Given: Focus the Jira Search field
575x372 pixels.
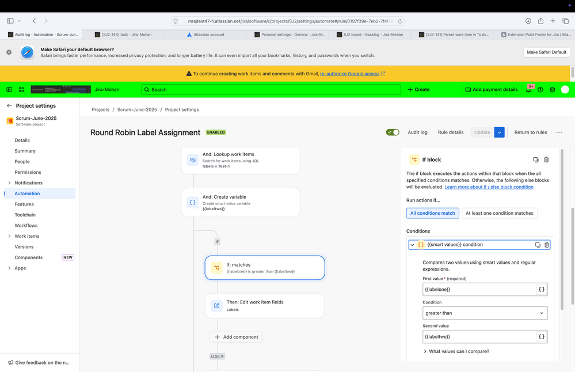Looking at the screenshot, I should pyautogui.click(x=271, y=89).
